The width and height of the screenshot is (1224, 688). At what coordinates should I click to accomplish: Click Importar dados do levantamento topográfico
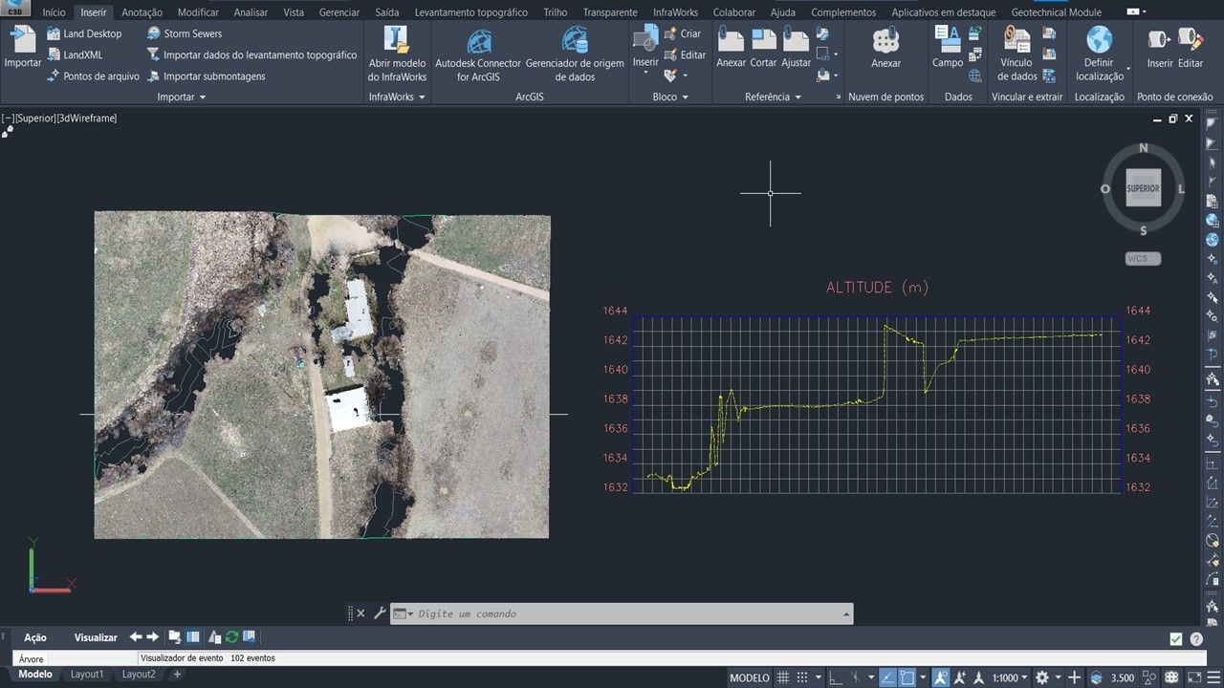pyautogui.click(x=252, y=54)
